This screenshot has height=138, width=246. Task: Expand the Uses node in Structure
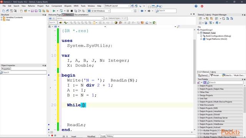(2, 20)
